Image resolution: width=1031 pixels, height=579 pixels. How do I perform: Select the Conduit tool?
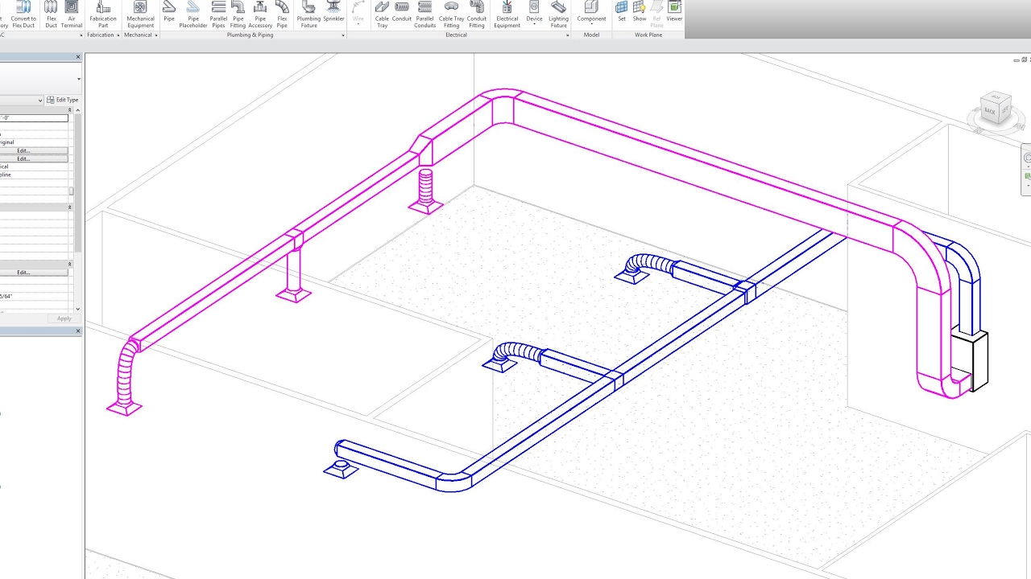401,12
